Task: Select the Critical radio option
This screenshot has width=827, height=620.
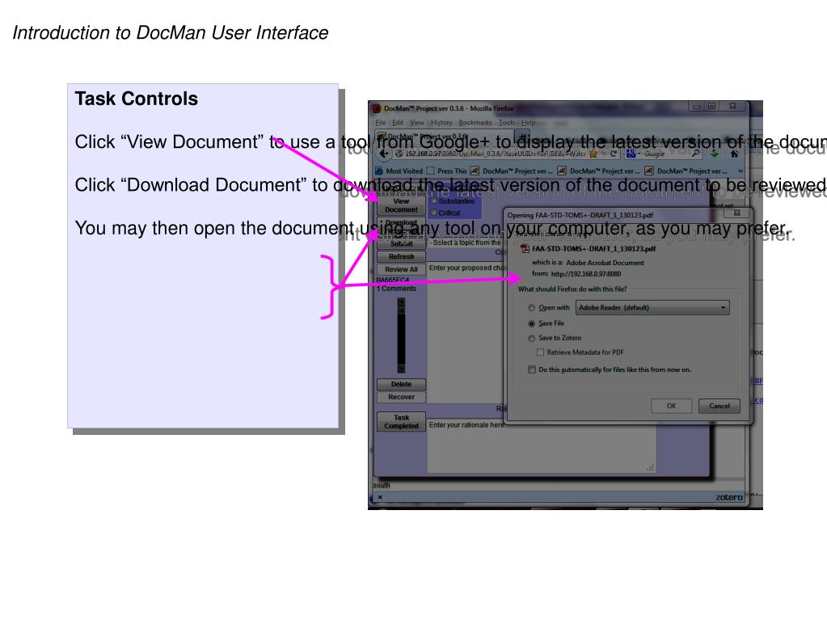Action: click(x=434, y=213)
